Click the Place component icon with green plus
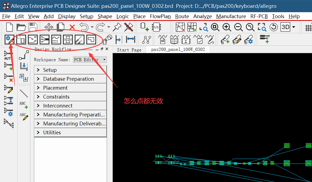This screenshot has width=312, height=182. 144,27
